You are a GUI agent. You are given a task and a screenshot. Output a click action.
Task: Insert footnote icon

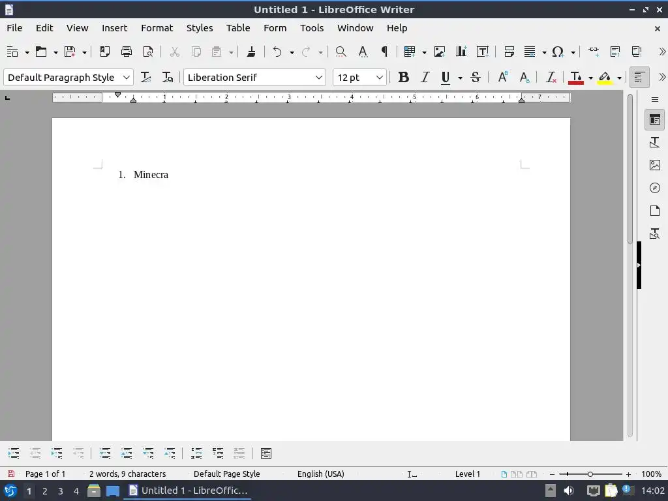(615, 52)
